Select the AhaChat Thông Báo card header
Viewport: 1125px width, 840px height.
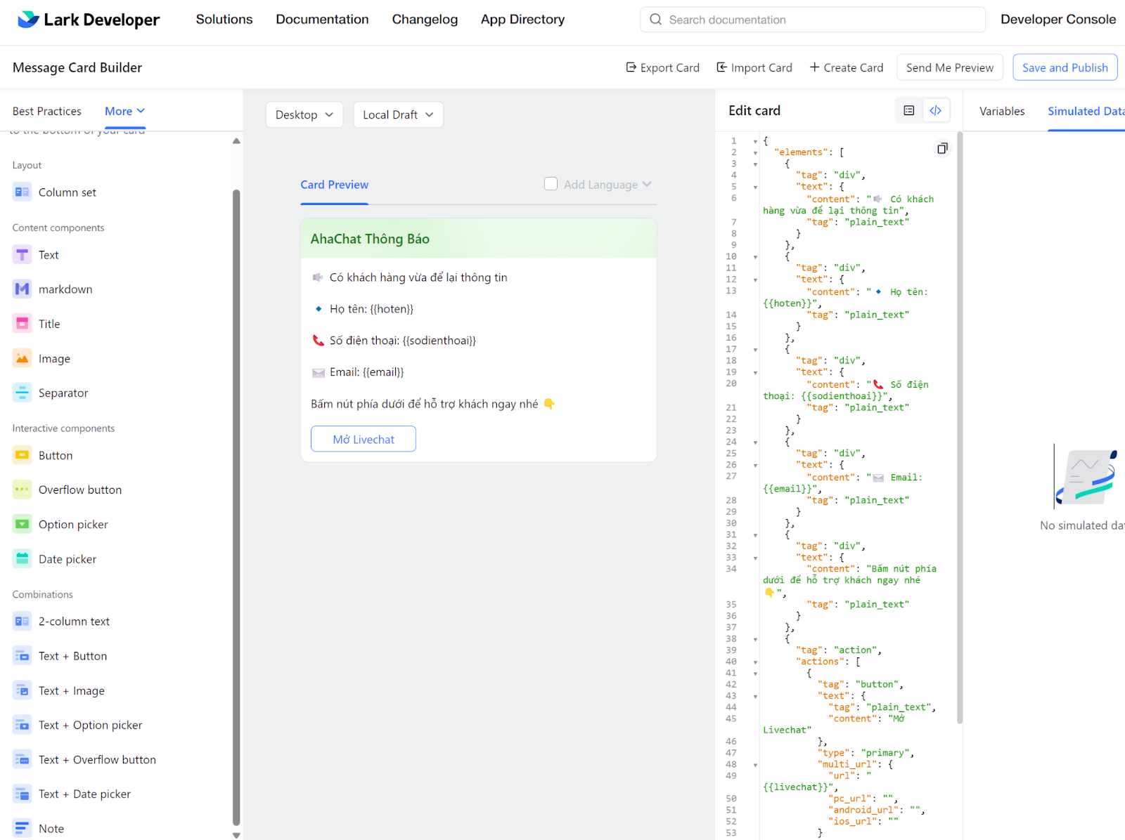click(478, 239)
